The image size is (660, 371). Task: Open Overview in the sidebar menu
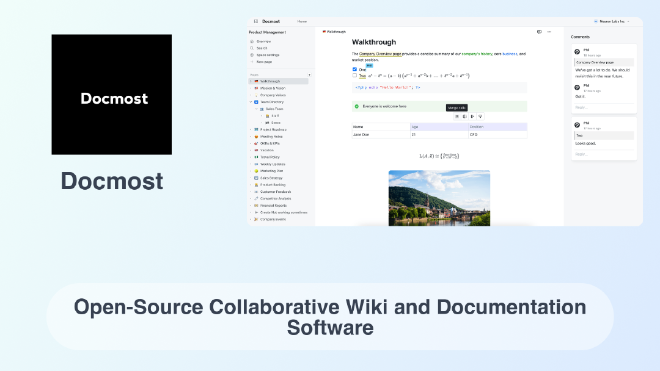click(x=263, y=41)
